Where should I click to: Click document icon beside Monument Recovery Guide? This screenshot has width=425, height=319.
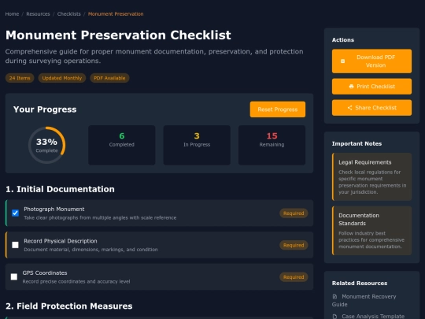pyautogui.click(x=334, y=296)
